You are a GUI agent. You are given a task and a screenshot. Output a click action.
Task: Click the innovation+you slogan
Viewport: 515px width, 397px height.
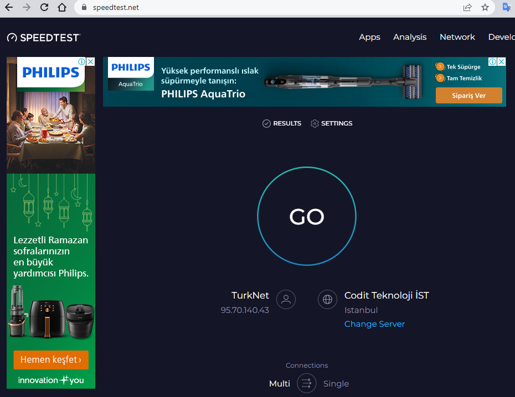pyautogui.click(x=51, y=380)
